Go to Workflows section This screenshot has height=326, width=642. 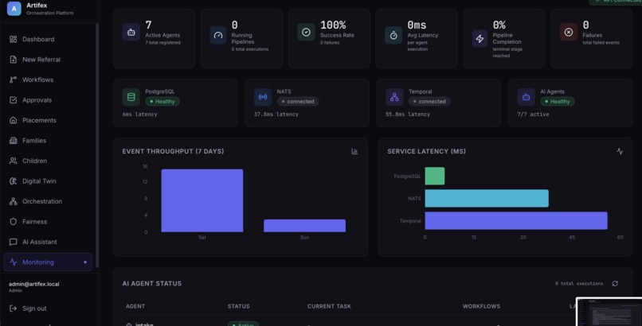48,80
